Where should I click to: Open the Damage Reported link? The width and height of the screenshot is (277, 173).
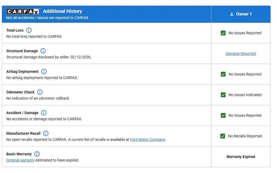point(240,54)
